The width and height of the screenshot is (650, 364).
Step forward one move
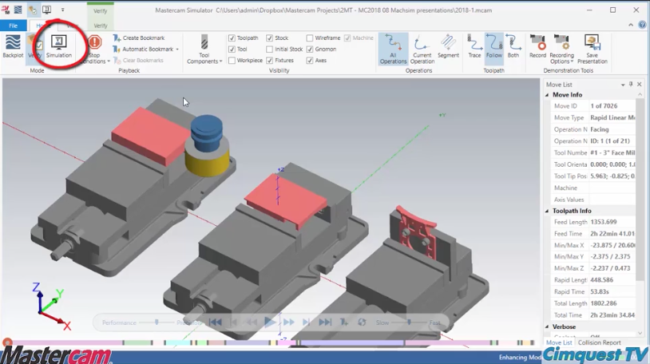[x=307, y=322]
